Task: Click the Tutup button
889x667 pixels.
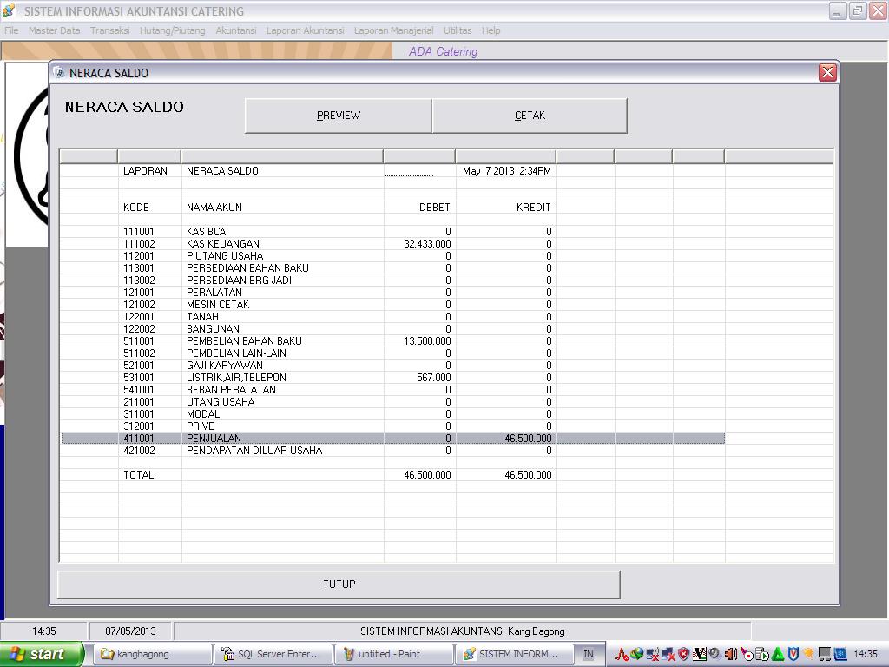Action: [x=339, y=584]
